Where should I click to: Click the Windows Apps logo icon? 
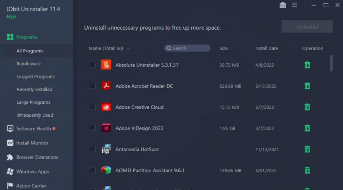click(x=10, y=172)
